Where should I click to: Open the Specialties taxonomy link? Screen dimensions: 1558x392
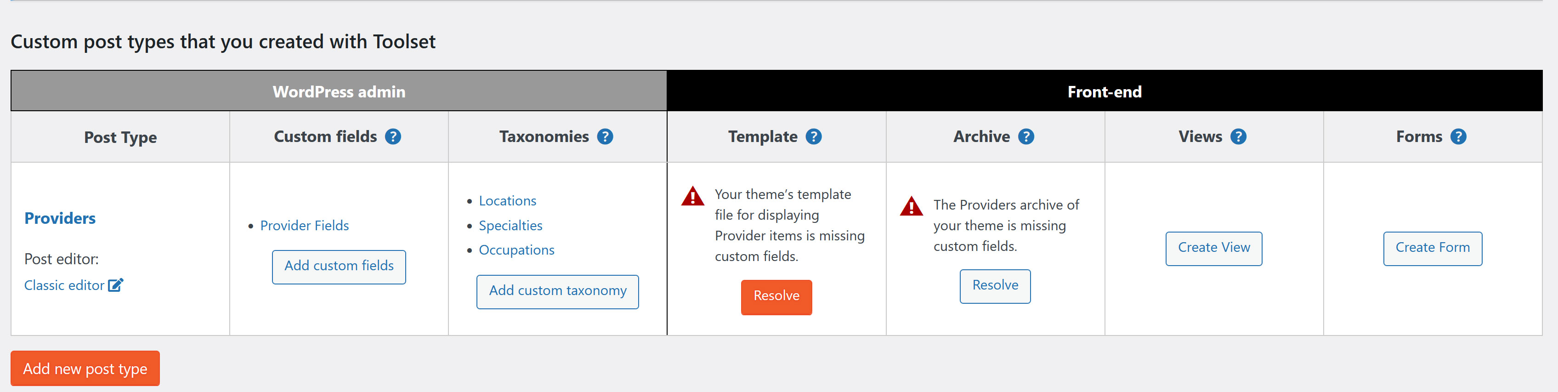point(510,226)
